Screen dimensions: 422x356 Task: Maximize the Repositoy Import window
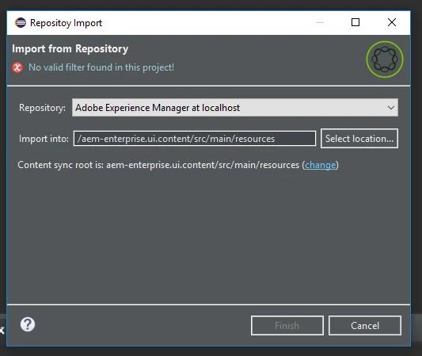point(355,22)
